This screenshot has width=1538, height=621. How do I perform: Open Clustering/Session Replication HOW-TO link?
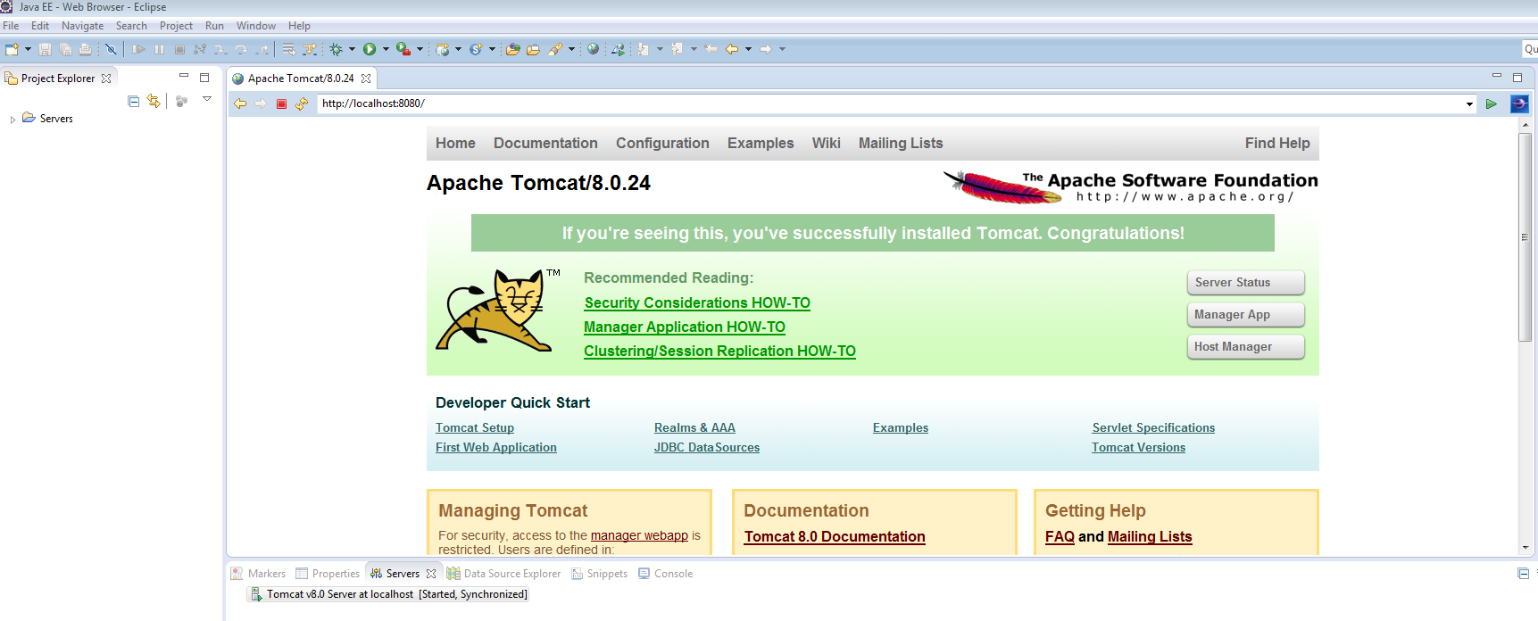click(x=719, y=352)
